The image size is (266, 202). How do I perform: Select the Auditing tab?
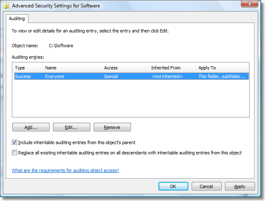pos(17,18)
